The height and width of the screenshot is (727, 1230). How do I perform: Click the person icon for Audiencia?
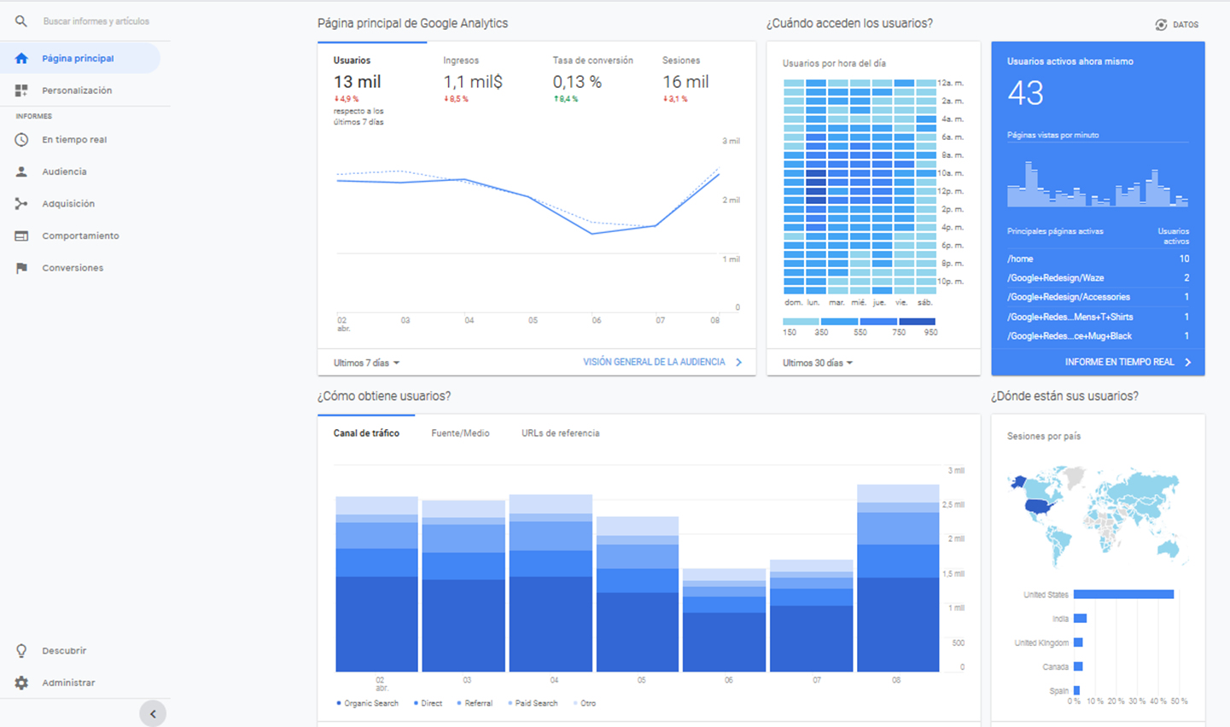coord(21,172)
